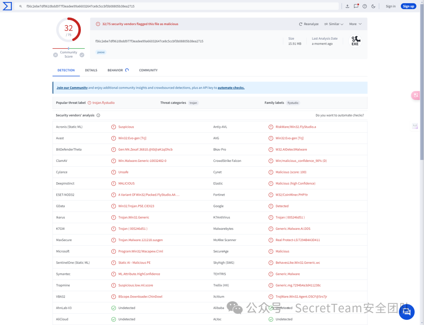424x325 pixels.
Task: Click the BScope.Downloader.ChinDowl result
Action: pyautogui.click(x=140, y=297)
